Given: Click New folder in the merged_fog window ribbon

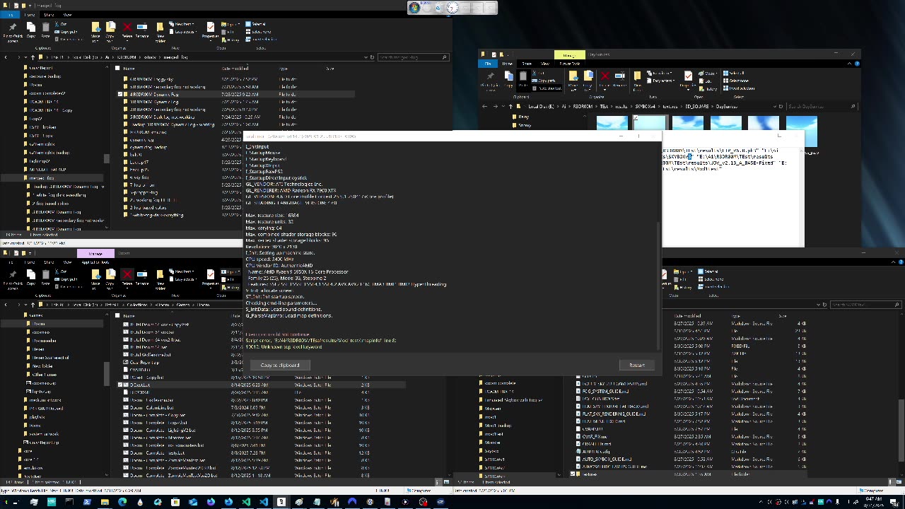Looking at the screenshot, I should tap(160, 32).
